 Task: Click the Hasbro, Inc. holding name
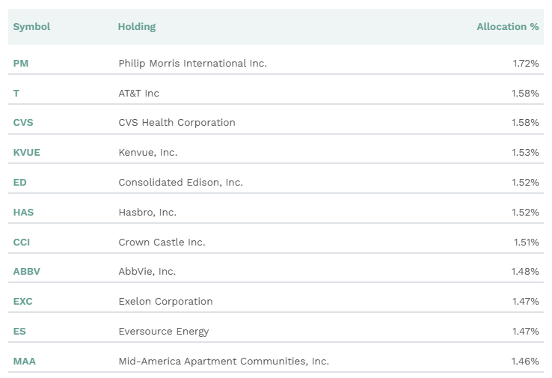pyautogui.click(x=147, y=212)
